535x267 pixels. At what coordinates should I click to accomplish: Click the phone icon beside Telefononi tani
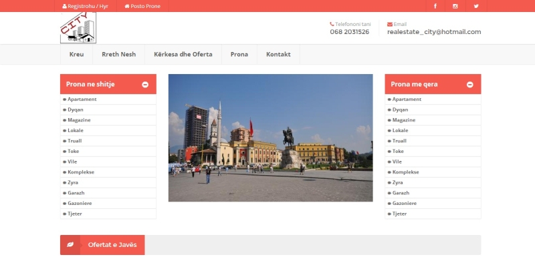(x=332, y=24)
